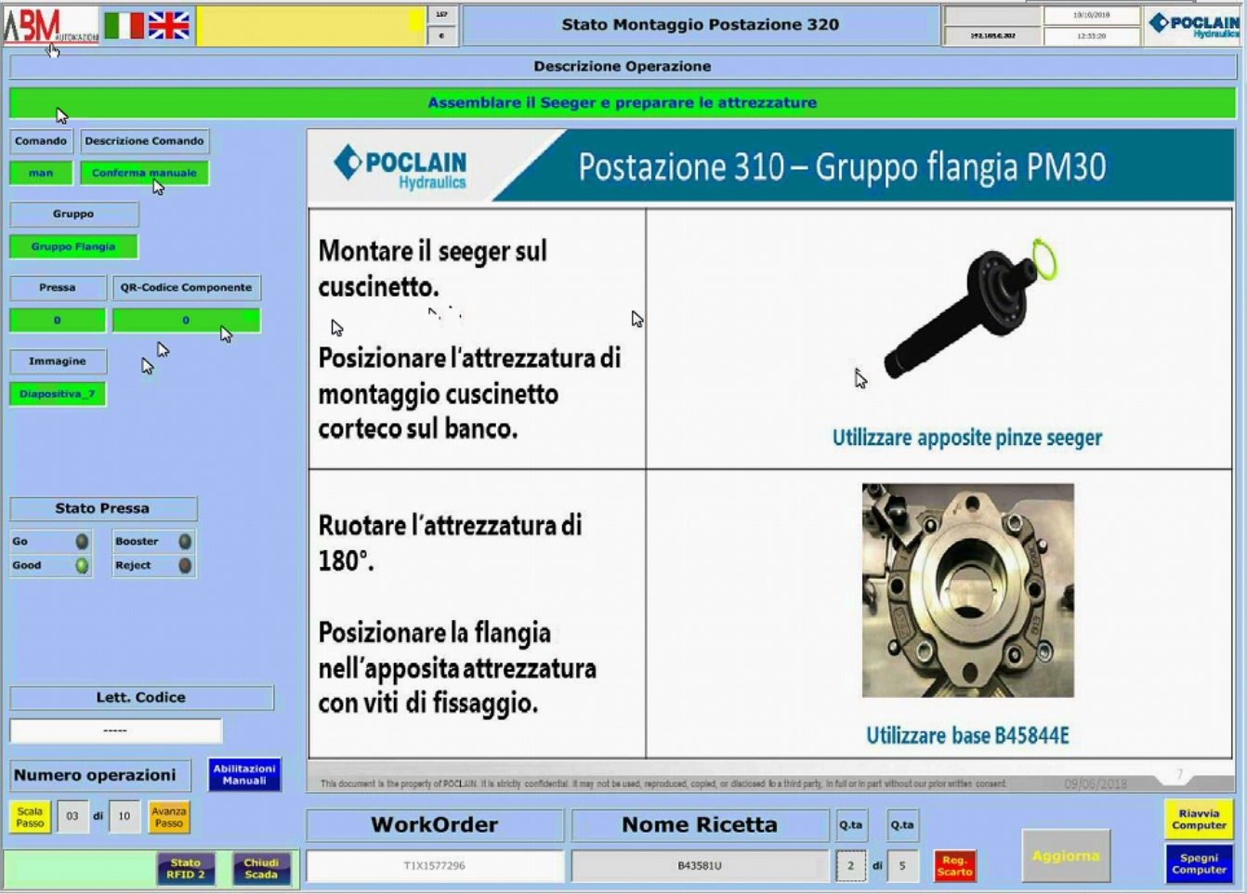Image resolution: width=1247 pixels, height=894 pixels.
Task: Click the 'Gruppo' label
Action: [x=73, y=214]
